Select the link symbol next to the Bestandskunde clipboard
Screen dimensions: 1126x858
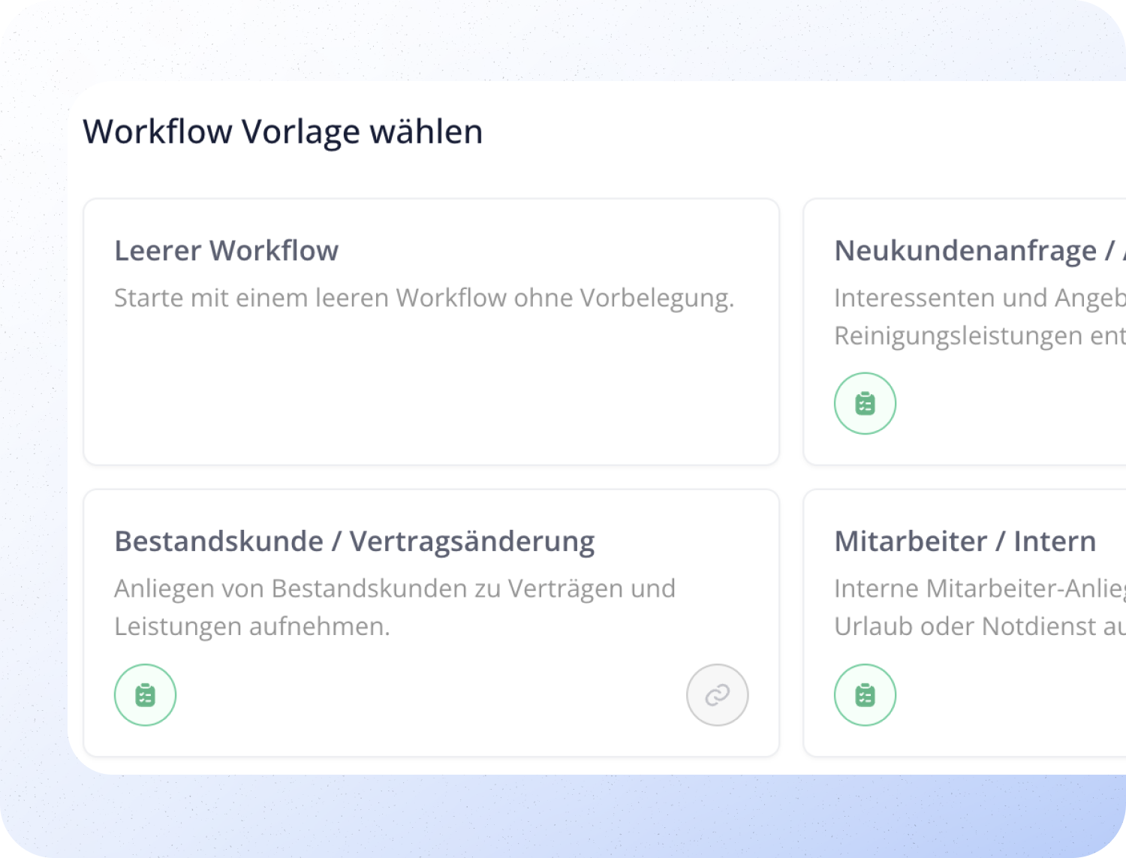coord(717,694)
